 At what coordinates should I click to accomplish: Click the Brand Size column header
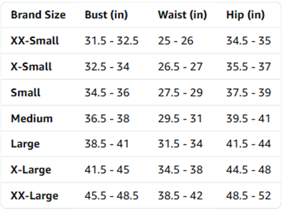[x=38, y=15]
